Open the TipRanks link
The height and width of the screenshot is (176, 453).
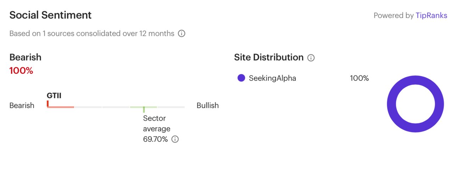pos(431,16)
